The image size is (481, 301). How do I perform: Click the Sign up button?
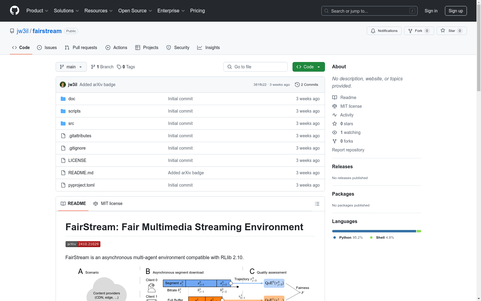tap(456, 11)
